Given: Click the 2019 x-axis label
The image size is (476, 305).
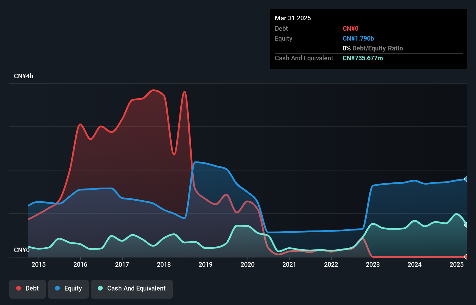Looking at the screenshot, I should click(206, 264).
